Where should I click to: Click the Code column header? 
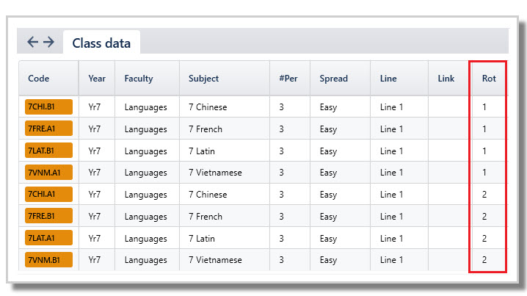(x=39, y=79)
